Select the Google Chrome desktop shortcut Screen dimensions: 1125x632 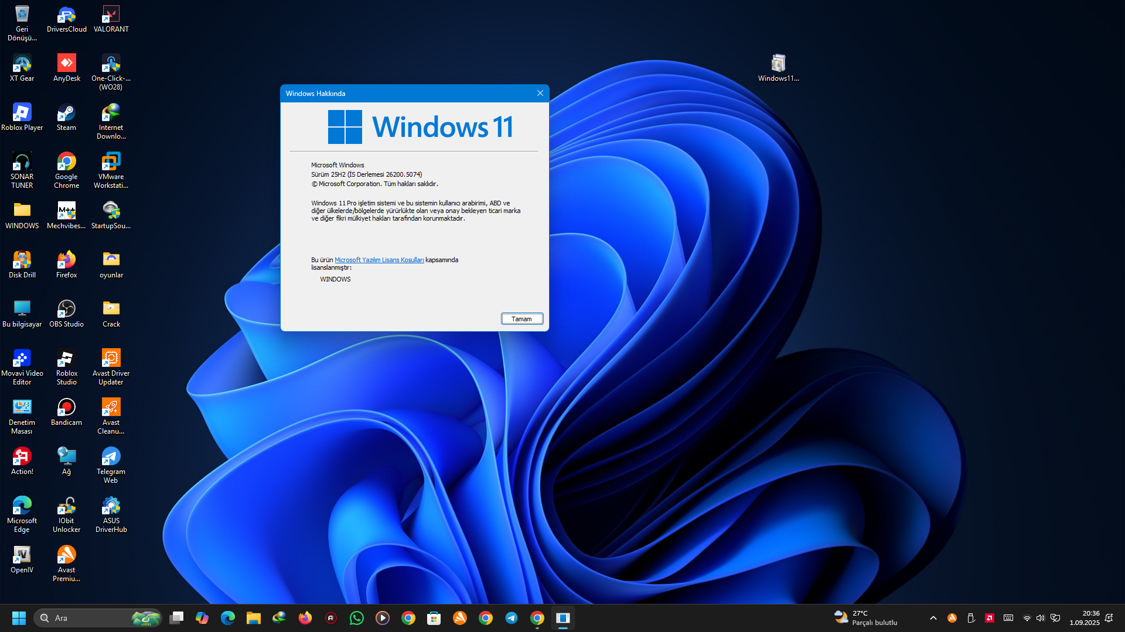[67, 171]
